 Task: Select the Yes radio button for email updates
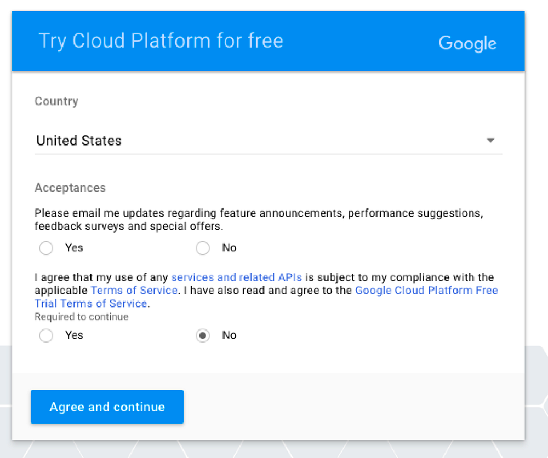[47, 248]
